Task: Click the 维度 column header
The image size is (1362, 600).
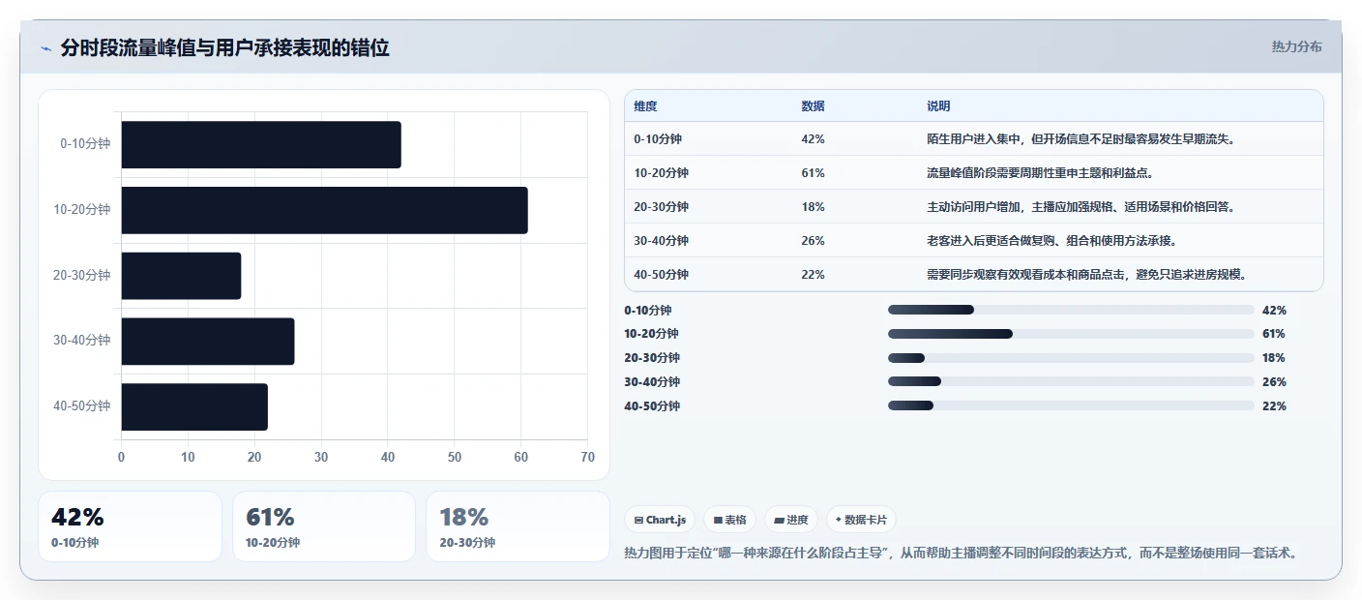Action: tap(645, 106)
